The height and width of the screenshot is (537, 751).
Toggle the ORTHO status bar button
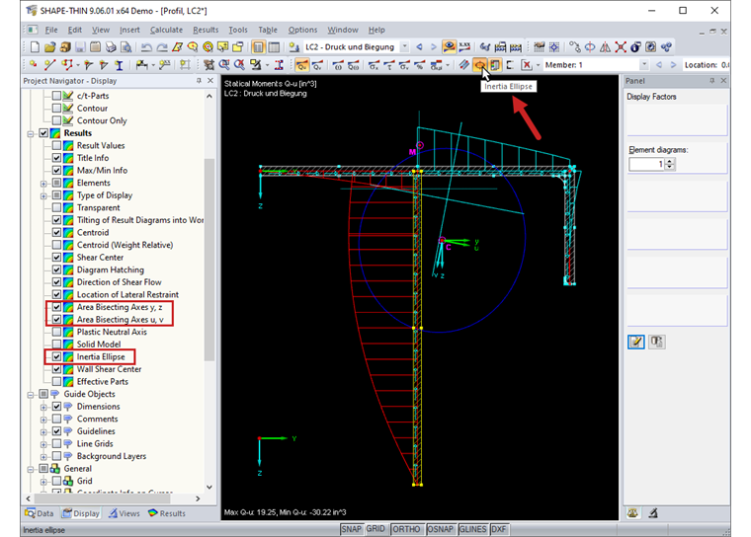point(406,529)
